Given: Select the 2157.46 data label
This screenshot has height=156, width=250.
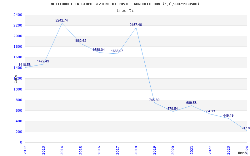Looking at the screenshot, I should (x=136, y=25).
